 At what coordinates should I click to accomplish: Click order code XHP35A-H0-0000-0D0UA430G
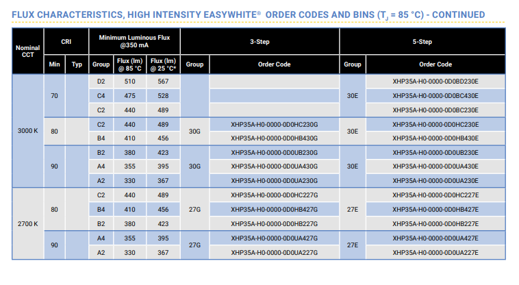275,166
